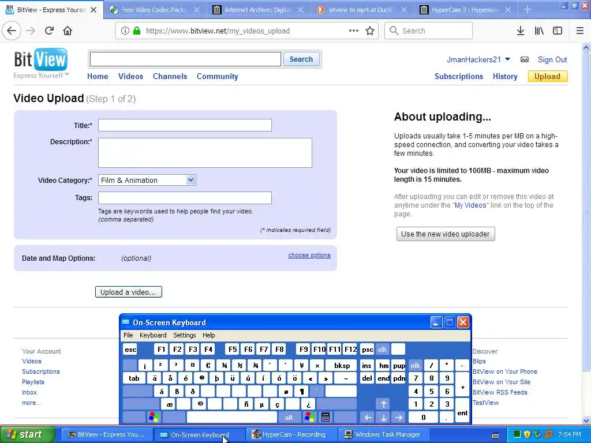591x443 pixels.
Task: Click the application menu key on On-Screen Keyboard
Action: pos(326,417)
